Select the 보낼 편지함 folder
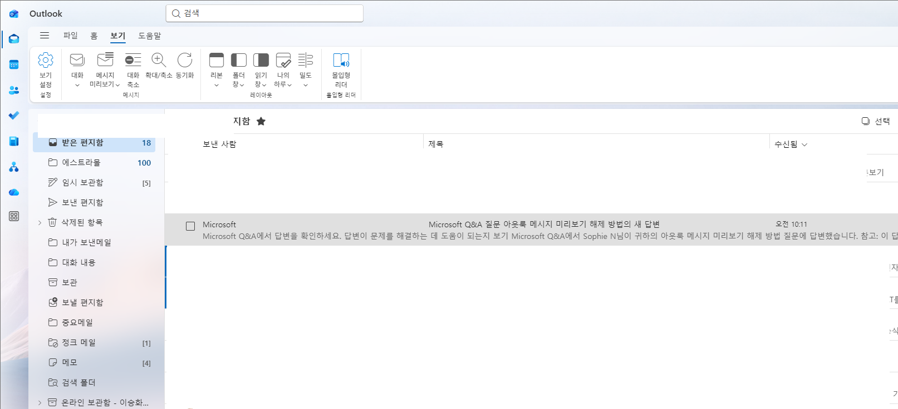The height and width of the screenshot is (409, 898). [94, 303]
